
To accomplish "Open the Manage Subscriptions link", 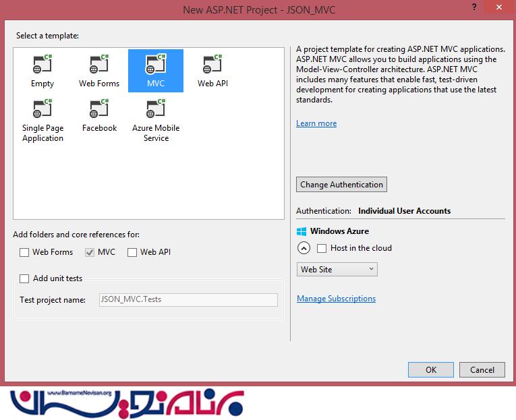I will 336,299.
